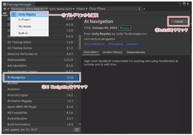The width and height of the screenshot is (193, 135).
Task: Close the Package Manager window
Action: coord(188,4)
